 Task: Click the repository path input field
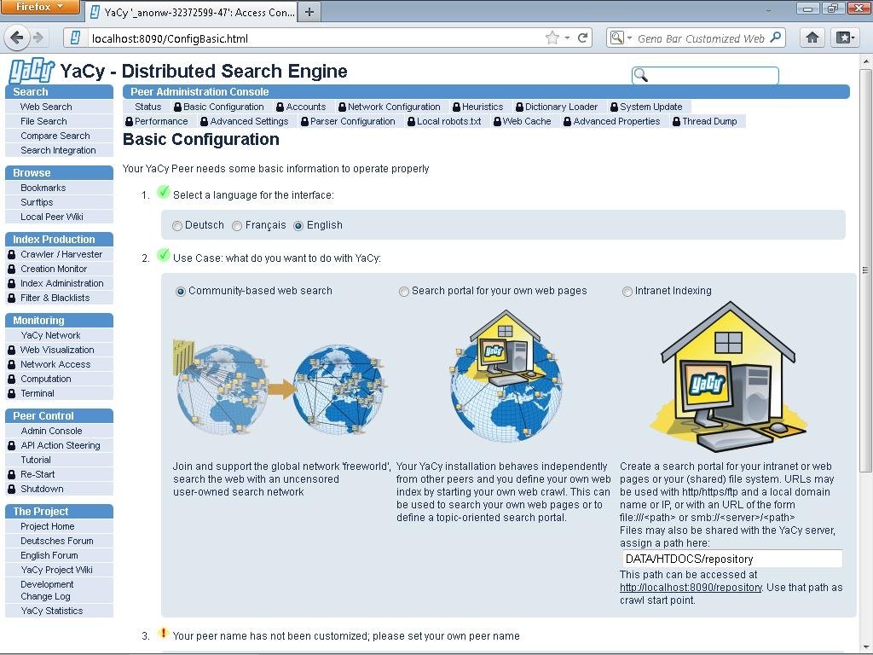(731, 559)
